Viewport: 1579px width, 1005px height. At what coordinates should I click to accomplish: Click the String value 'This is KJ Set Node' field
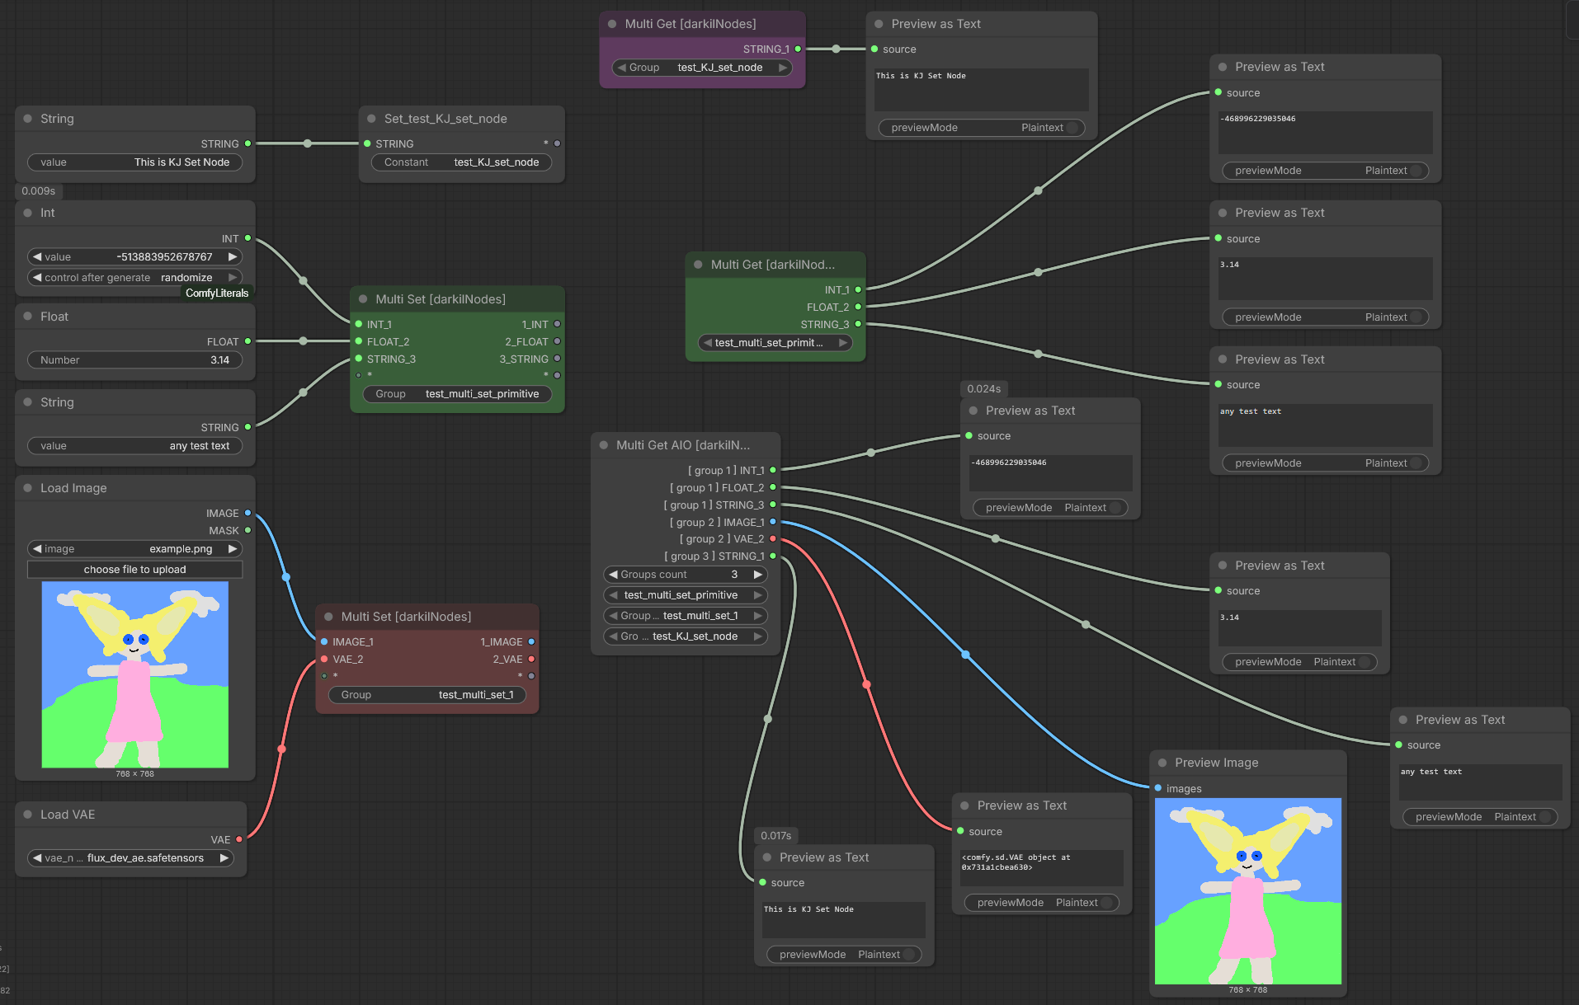[135, 162]
